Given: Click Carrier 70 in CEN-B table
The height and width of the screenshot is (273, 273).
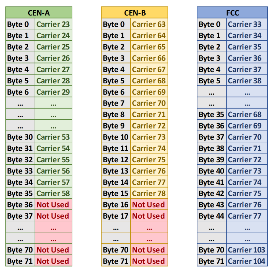Looking at the screenshot, I should coord(149,103).
